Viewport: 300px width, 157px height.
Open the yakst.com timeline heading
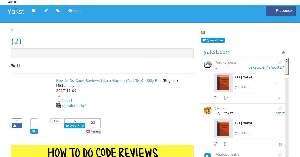click(217, 52)
